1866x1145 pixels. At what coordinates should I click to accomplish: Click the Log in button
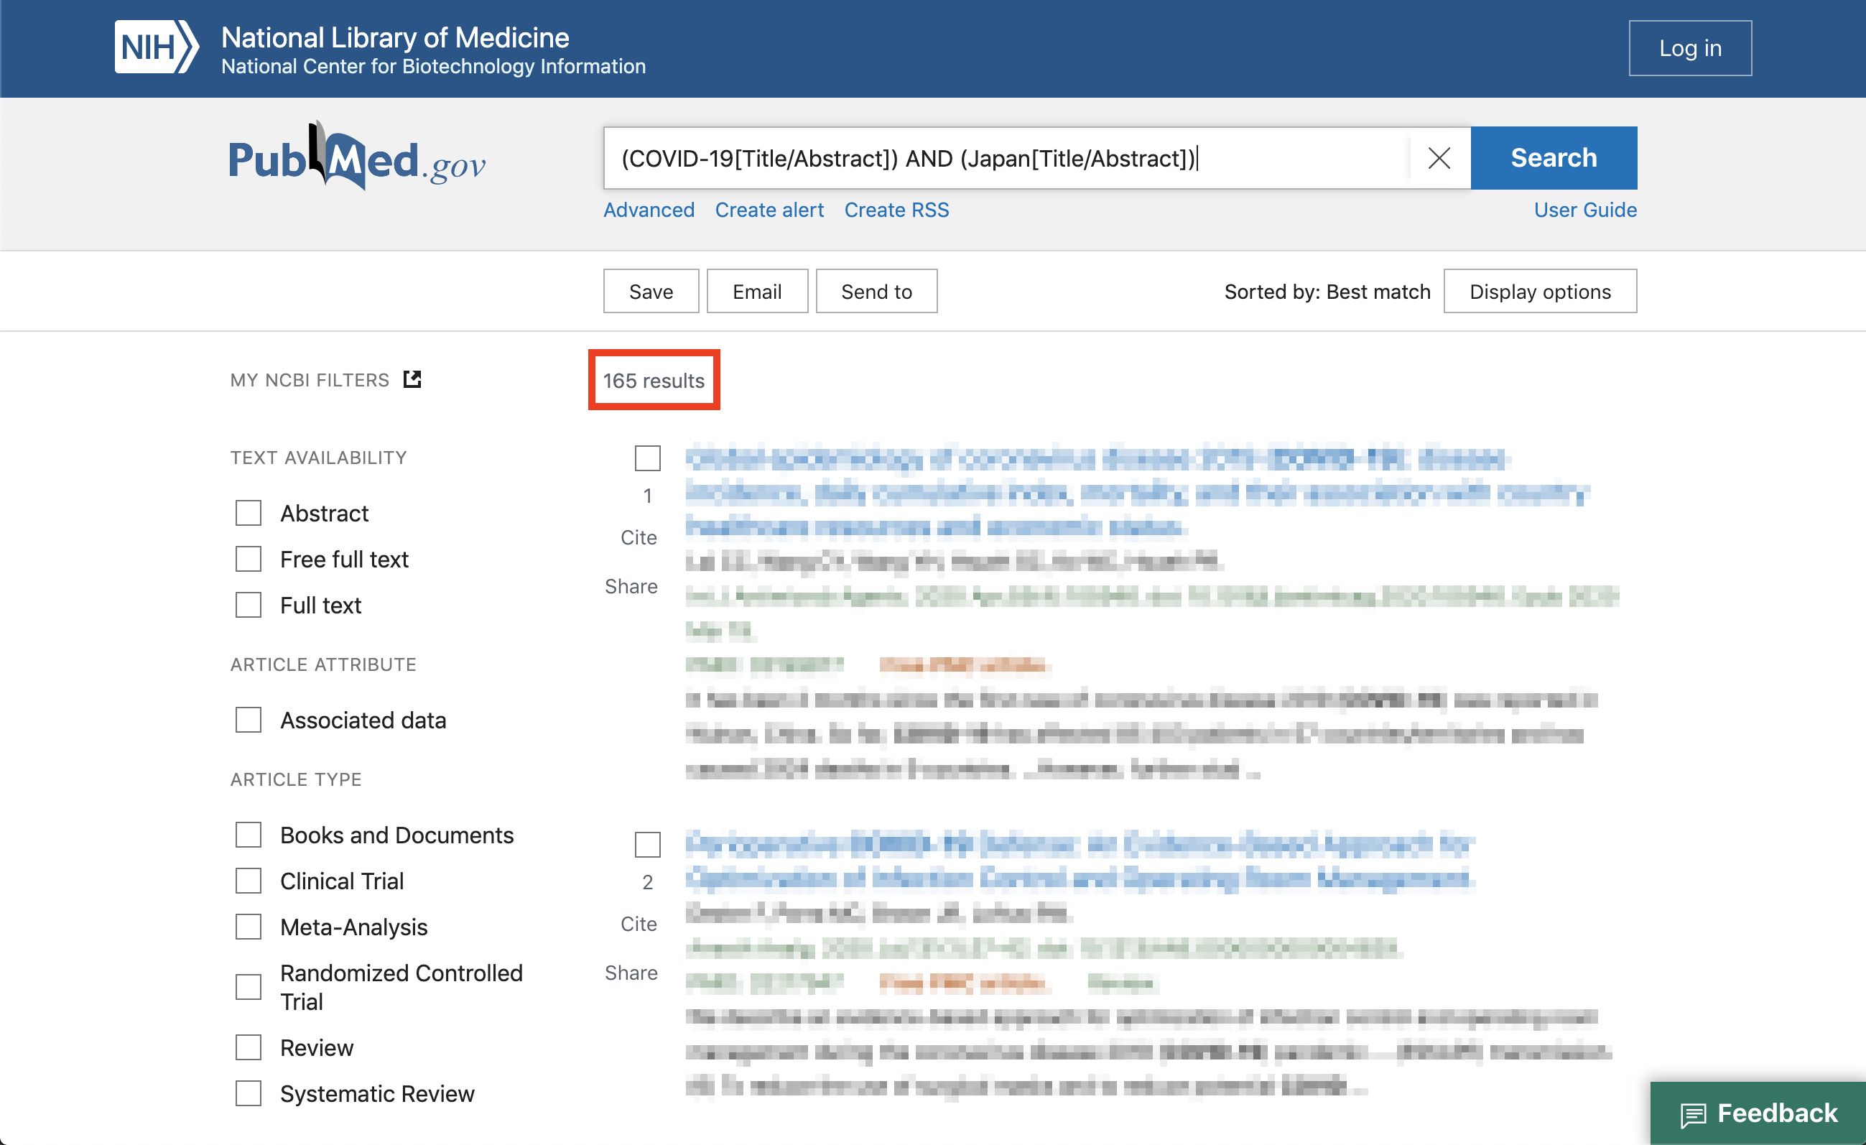(x=1689, y=47)
